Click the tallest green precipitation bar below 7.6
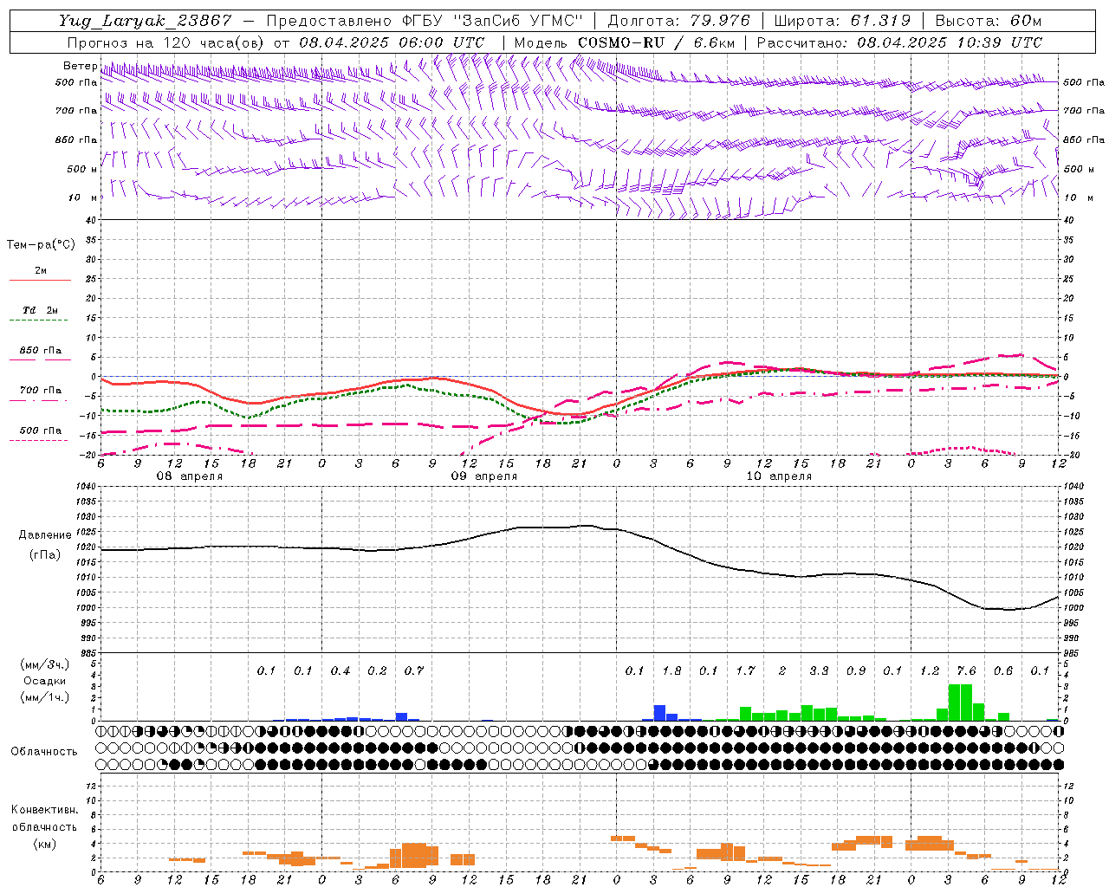Screen dimensions: 1109x887 (960, 702)
